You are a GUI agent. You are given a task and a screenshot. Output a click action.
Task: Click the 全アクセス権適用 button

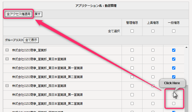point(19,14)
